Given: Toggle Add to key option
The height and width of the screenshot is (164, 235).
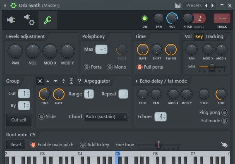Looking at the screenshot, I should [83, 145].
